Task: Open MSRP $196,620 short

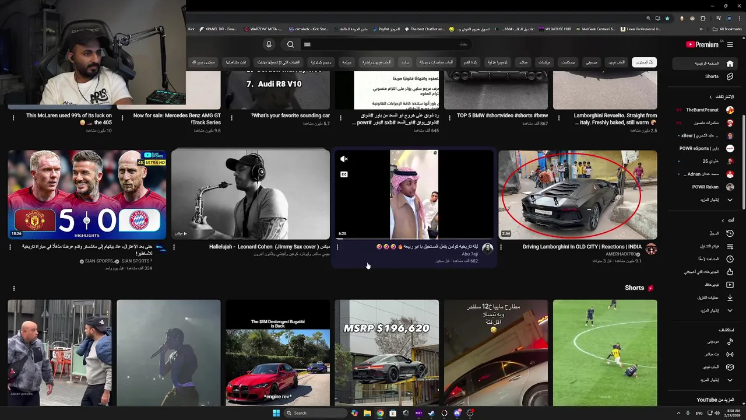Action: (x=387, y=353)
